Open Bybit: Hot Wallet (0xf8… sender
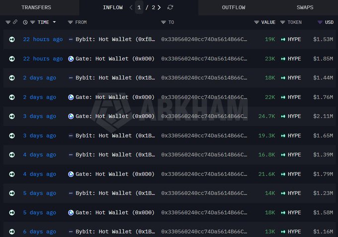Viewport: 338px width, 237px height. (x=115, y=39)
